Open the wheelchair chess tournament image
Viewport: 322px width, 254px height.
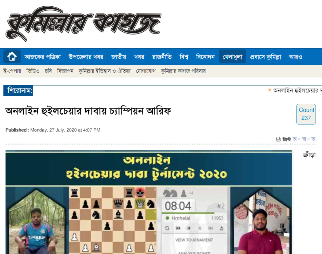(x=149, y=202)
